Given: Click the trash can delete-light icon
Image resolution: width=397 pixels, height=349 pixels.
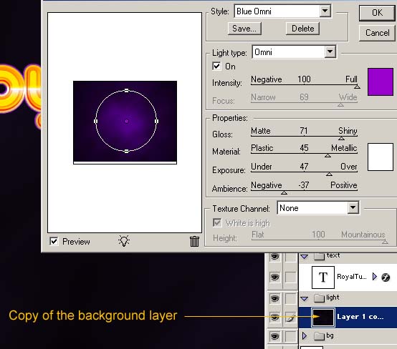Looking at the screenshot, I should tap(194, 241).
